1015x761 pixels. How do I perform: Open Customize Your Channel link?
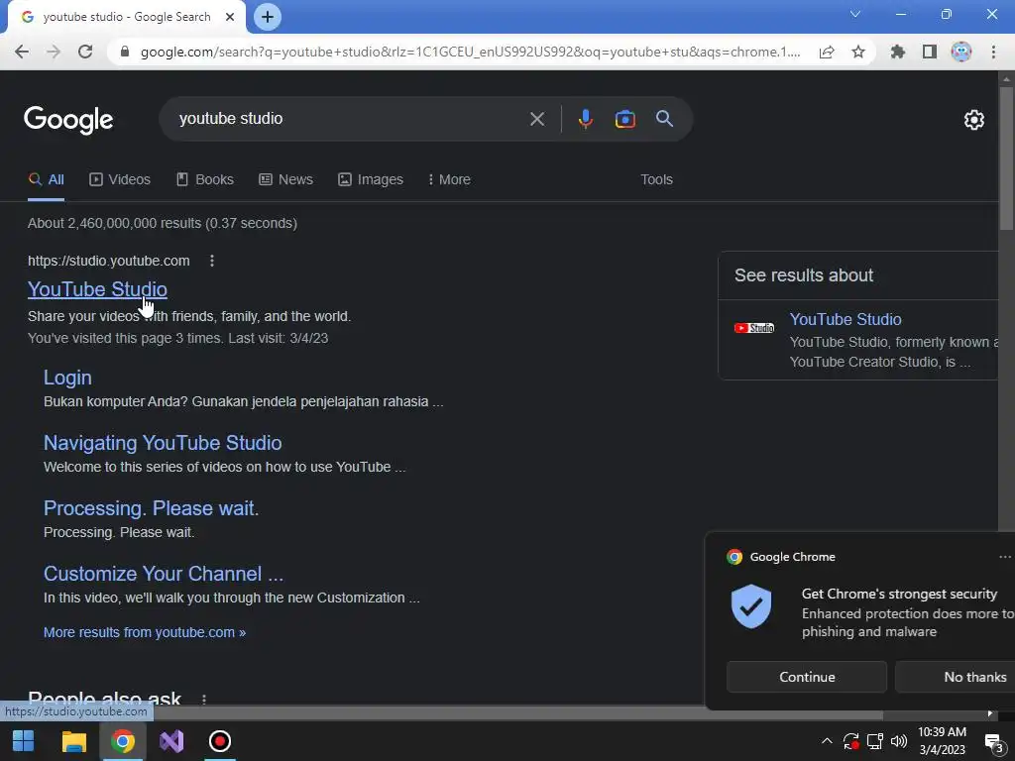pos(164,574)
